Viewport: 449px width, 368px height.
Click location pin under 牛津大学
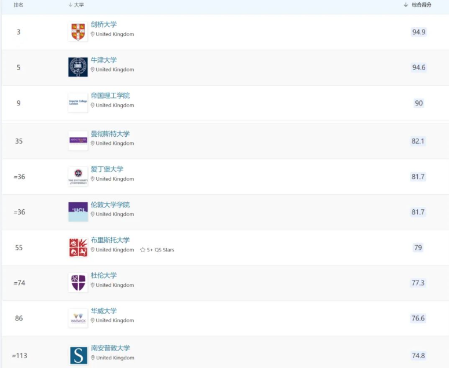click(93, 70)
